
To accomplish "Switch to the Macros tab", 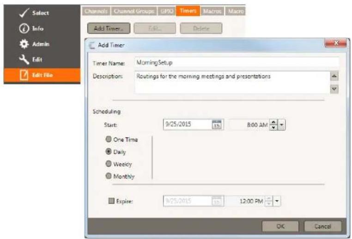I will click(x=212, y=11).
